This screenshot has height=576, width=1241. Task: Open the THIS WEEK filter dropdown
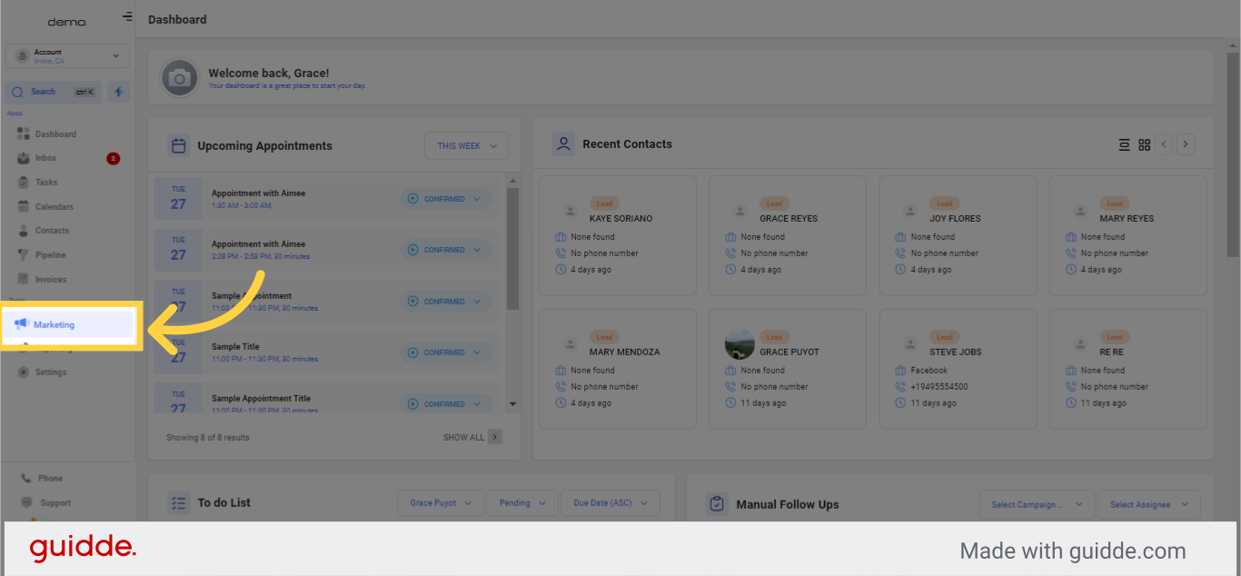[x=466, y=145]
